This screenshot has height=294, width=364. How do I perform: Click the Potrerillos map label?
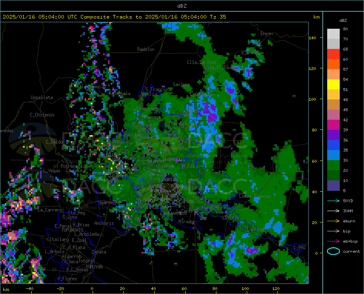pyautogui.click(x=74, y=166)
